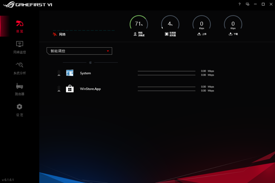Open the 设定 settings gear icon

(x=20, y=107)
